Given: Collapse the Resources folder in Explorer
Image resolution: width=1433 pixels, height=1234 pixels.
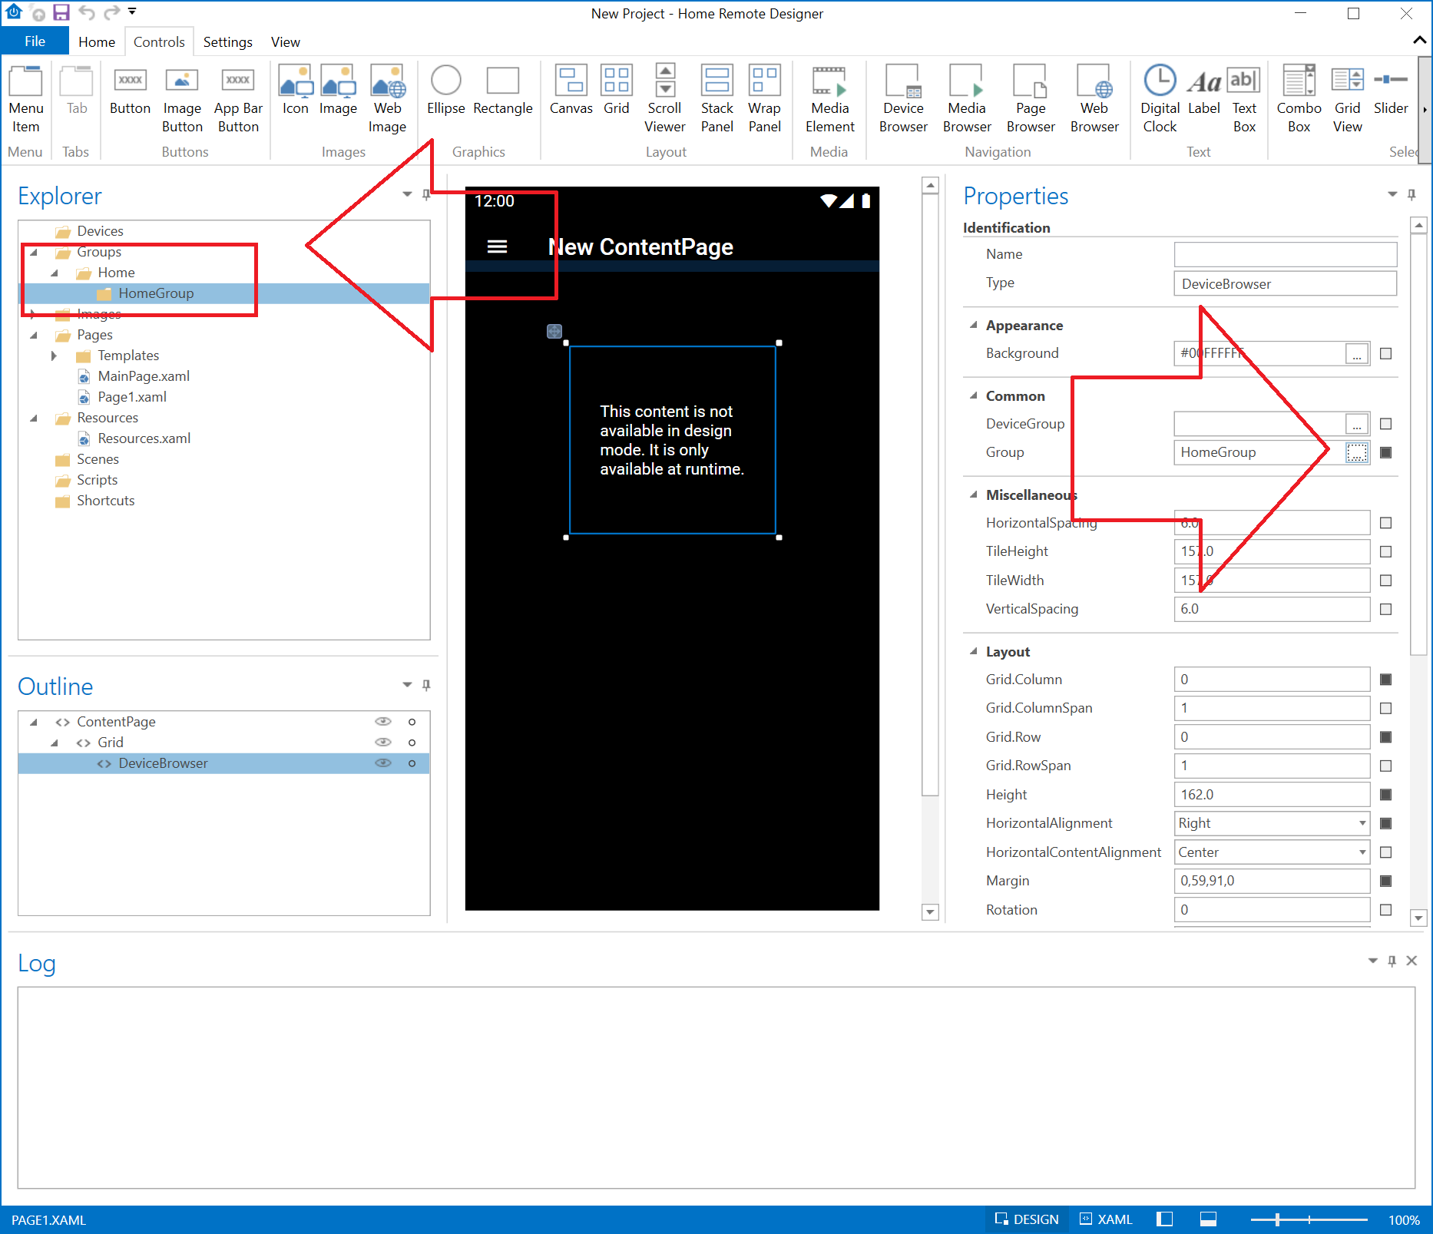Looking at the screenshot, I should pyautogui.click(x=34, y=418).
